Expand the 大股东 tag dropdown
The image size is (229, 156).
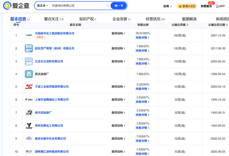(x=41, y=37)
